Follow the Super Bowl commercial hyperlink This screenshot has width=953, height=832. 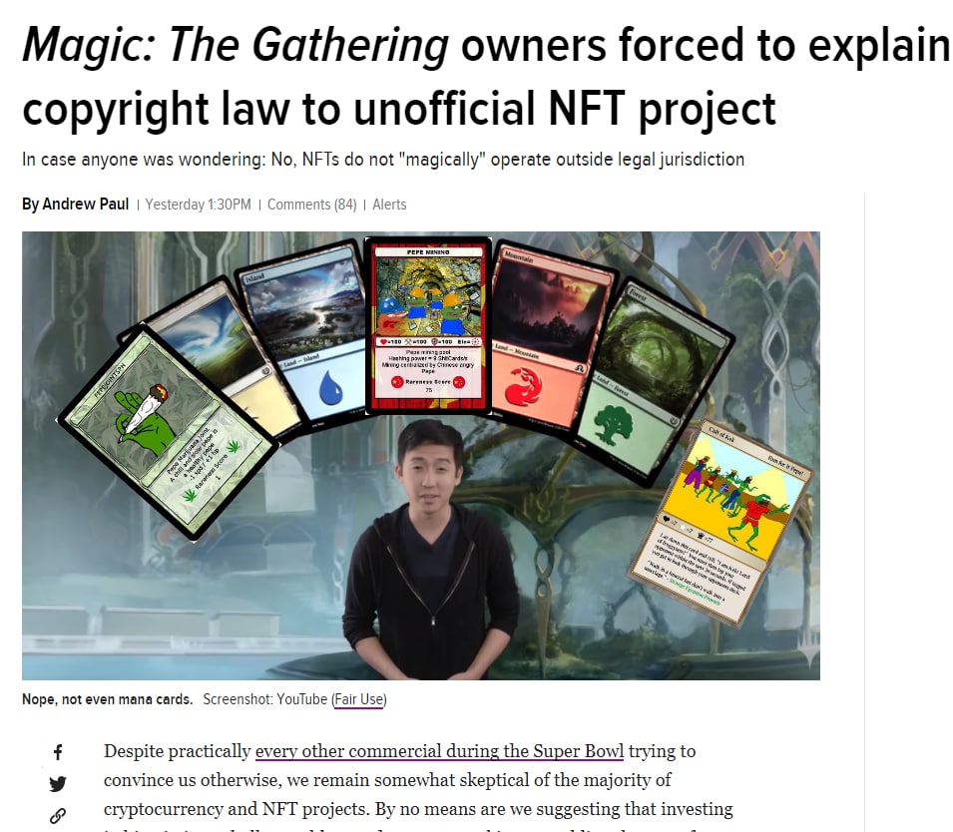click(x=439, y=751)
